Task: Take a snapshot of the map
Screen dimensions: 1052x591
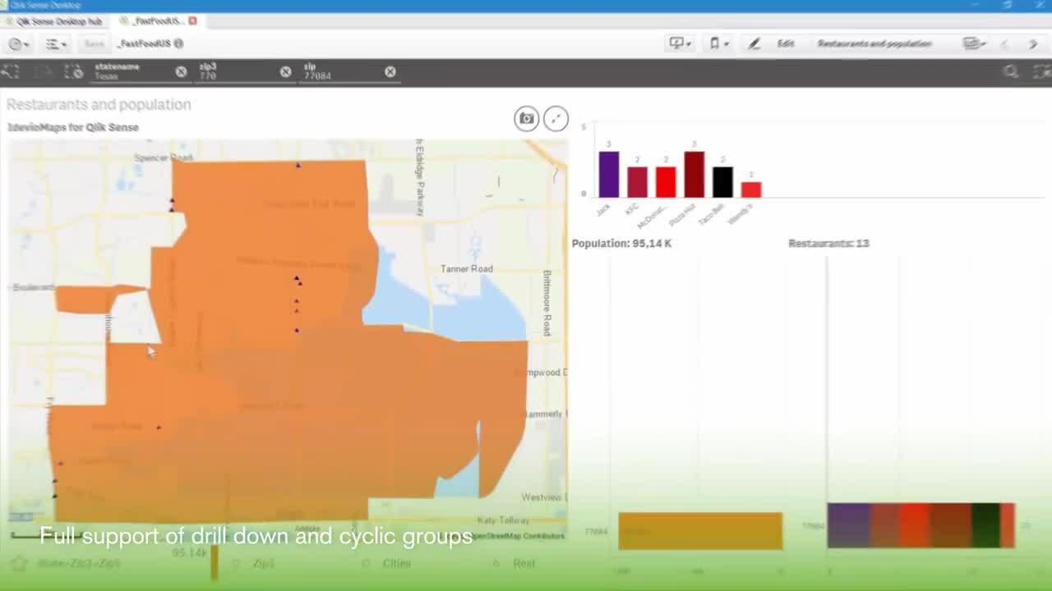Action: coord(526,118)
